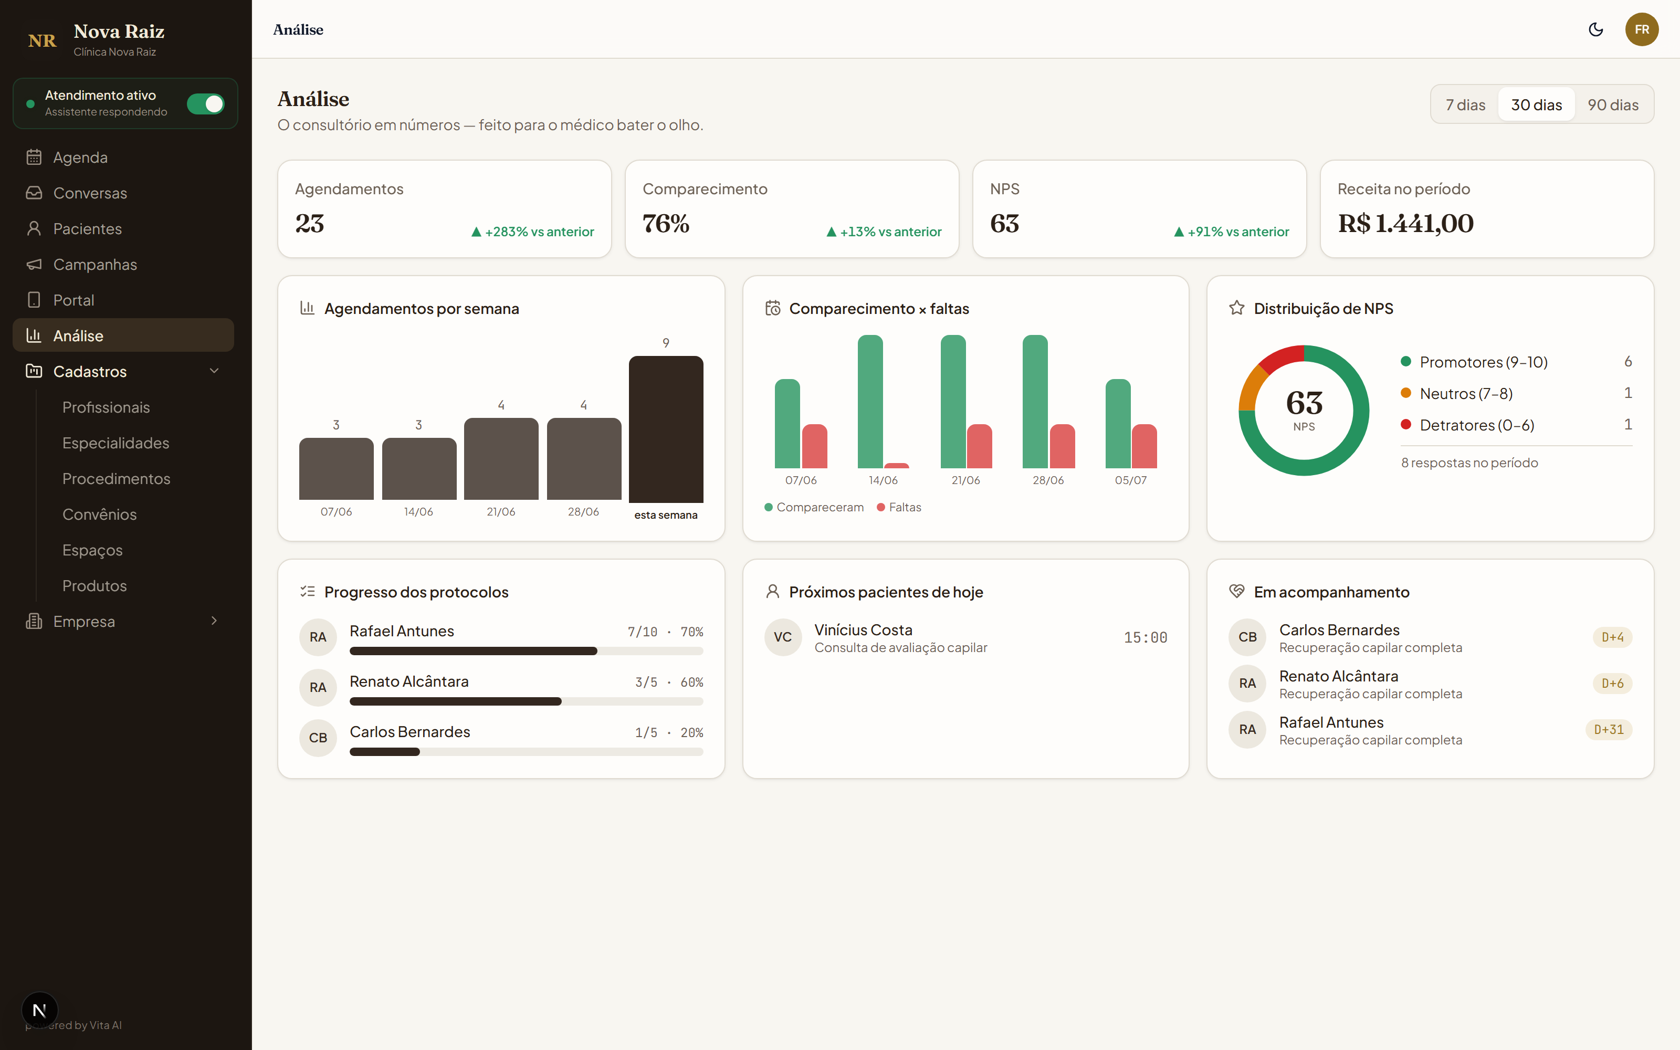The image size is (1680, 1050).
Task: Switch period to 90 dias
Action: pyautogui.click(x=1613, y=104)
